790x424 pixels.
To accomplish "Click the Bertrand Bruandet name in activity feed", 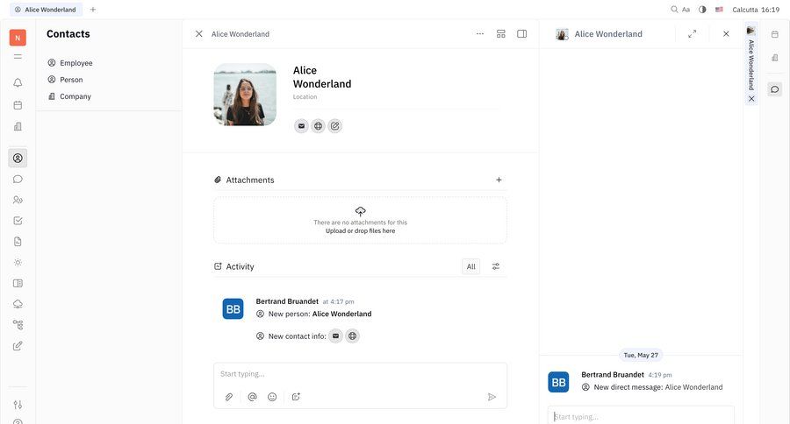I will click(287, 301).
